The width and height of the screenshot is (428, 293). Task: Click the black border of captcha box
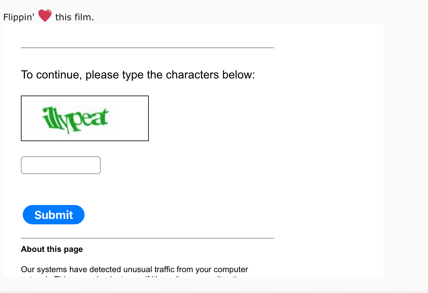(85, 96)
